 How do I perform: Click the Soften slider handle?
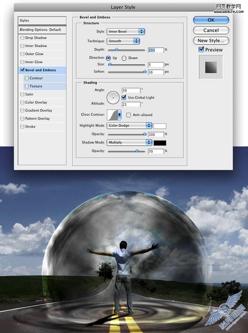coord(145,72)
